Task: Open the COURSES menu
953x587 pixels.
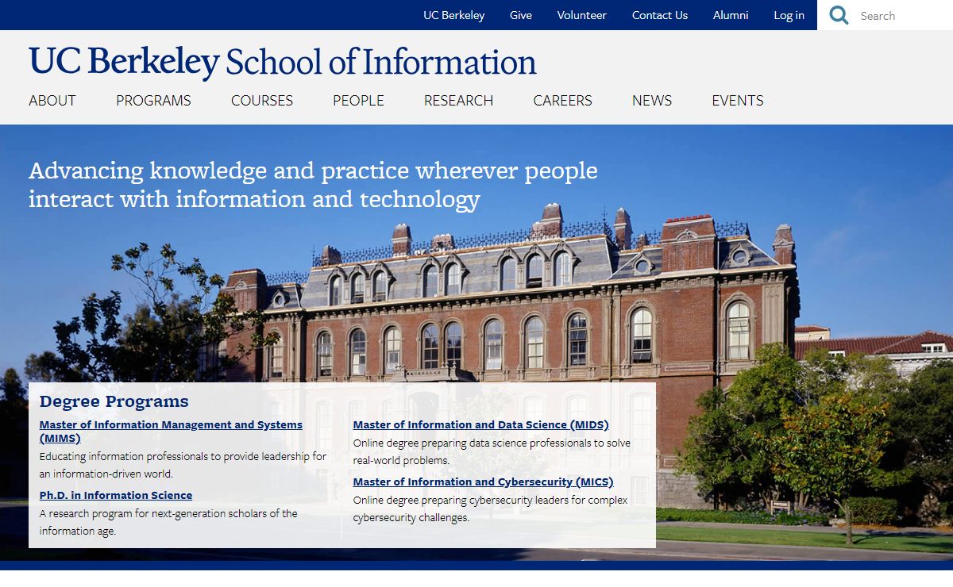Action: coord(262,101)
